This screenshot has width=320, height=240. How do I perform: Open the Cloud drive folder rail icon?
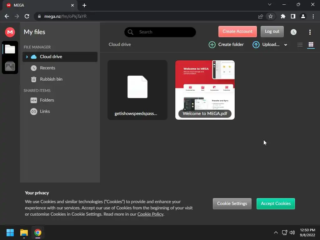pos(10,49)
